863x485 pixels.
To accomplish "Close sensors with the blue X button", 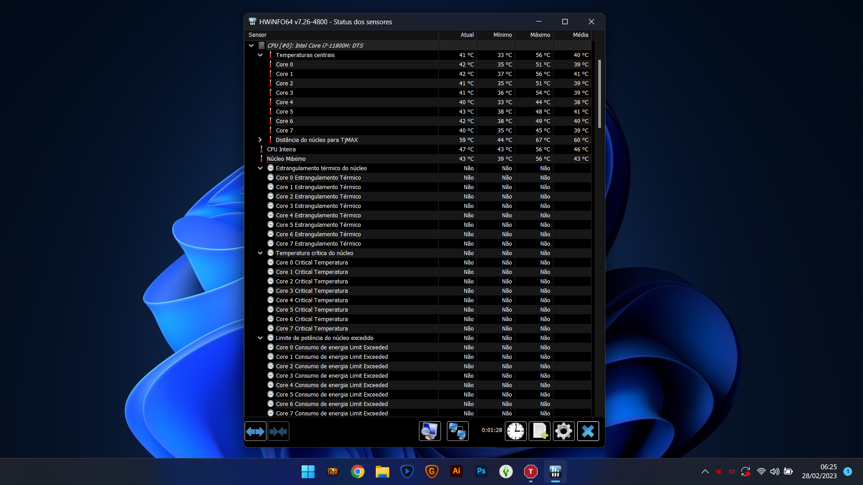I will pyautogui.click(x=588, y=432).
